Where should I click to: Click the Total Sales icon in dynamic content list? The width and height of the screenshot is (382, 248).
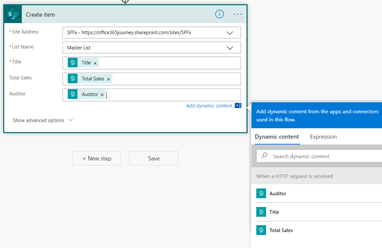(x=261, y=230)
